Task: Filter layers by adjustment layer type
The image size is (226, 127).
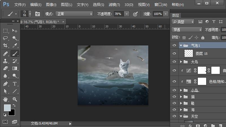Action: point(207,22)
